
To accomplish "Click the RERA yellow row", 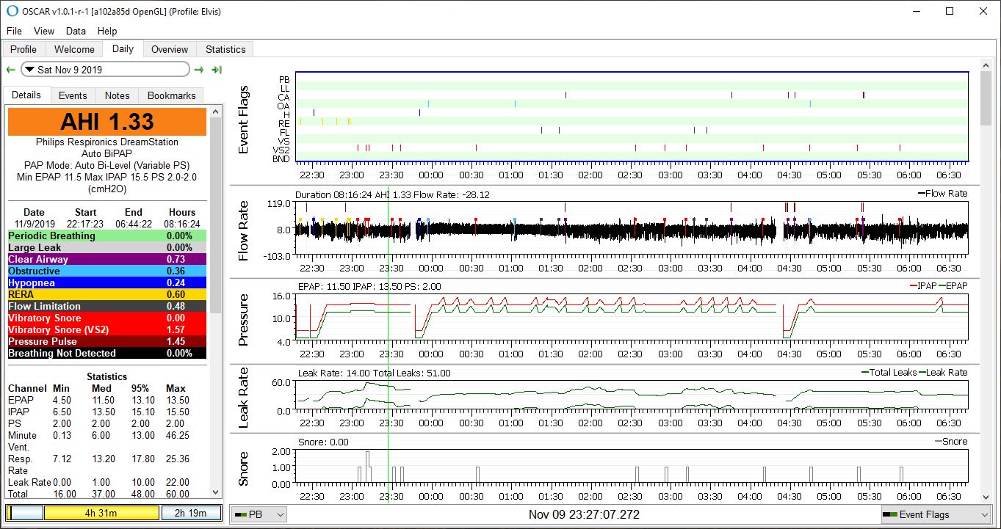I will 107,294.
